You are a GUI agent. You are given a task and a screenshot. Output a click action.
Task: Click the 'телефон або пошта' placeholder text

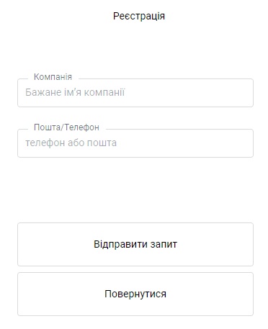pyautogui.click(x=71, y=143)
